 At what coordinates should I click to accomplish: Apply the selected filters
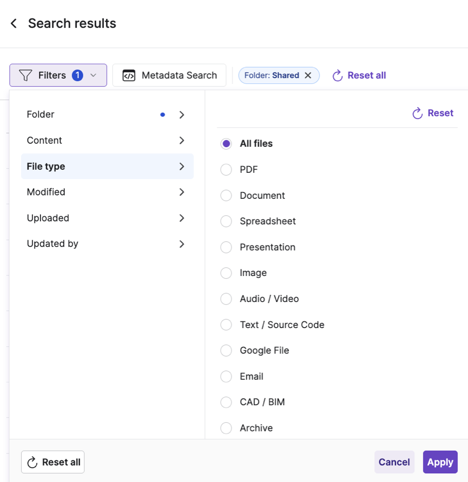[440, 462]
